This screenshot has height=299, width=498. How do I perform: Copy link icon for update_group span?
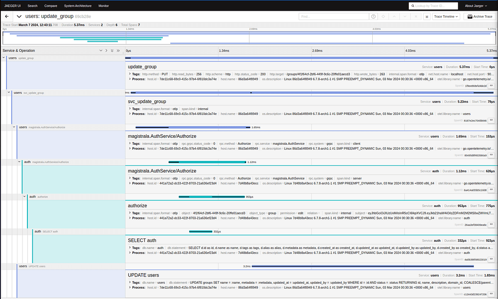[x=491, y=85]
